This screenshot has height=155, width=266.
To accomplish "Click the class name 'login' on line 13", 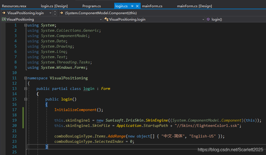I will (89, 88).
